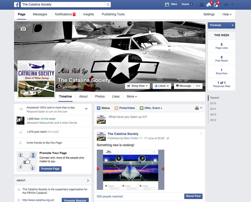
Task: Click the camera icon on cover photo
Action: click(23, 29)
